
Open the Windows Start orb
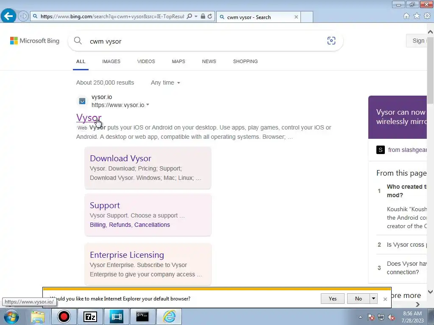coord(11,317)
